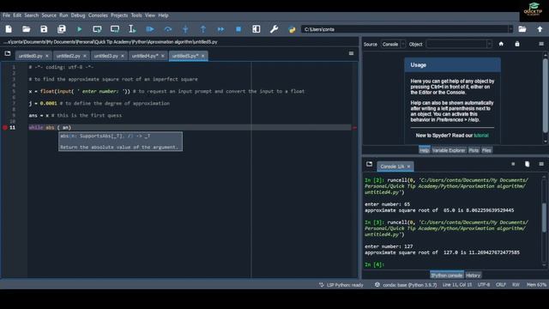Step over the current line in debugger
Viewport: 549px width, 309px height.
(168, 29)
